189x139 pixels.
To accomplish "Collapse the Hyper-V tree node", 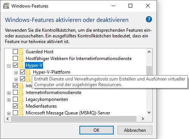I will pyautogui.click(x=9, y=66).
